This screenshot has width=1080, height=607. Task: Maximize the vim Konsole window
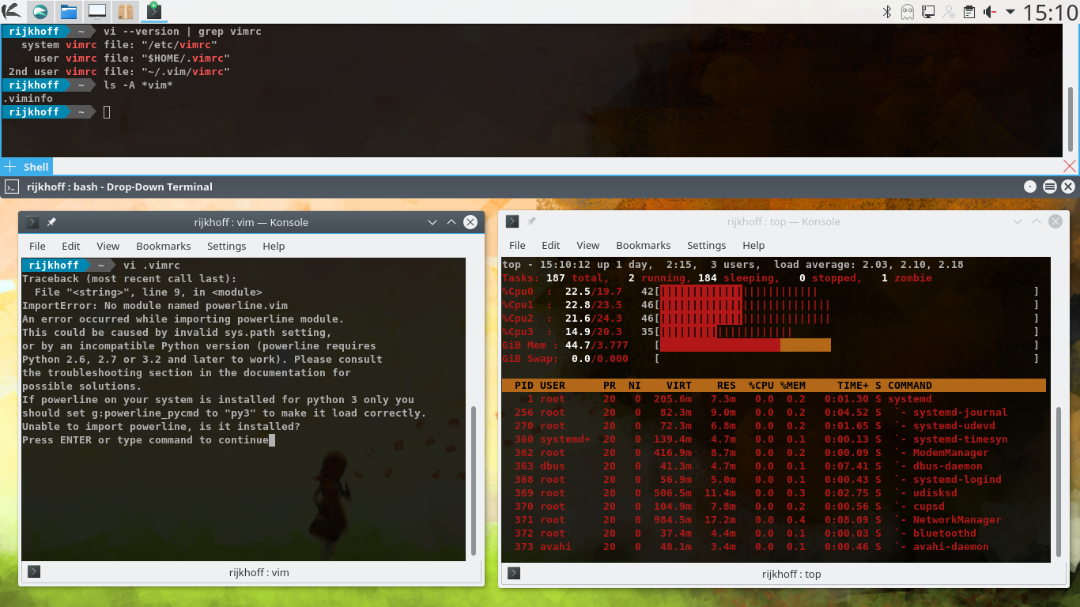451,222
